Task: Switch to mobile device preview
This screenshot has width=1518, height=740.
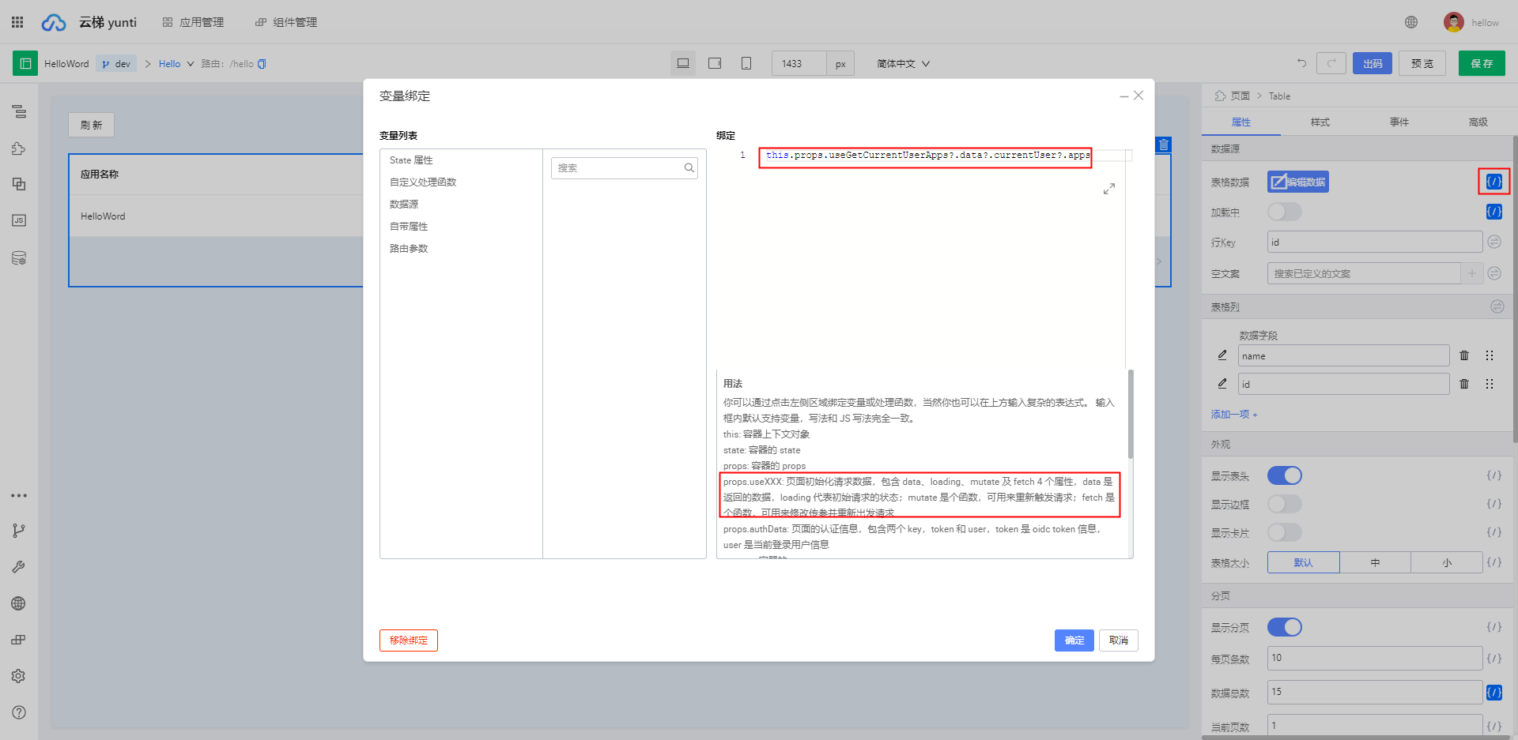Action: point(746,63)
